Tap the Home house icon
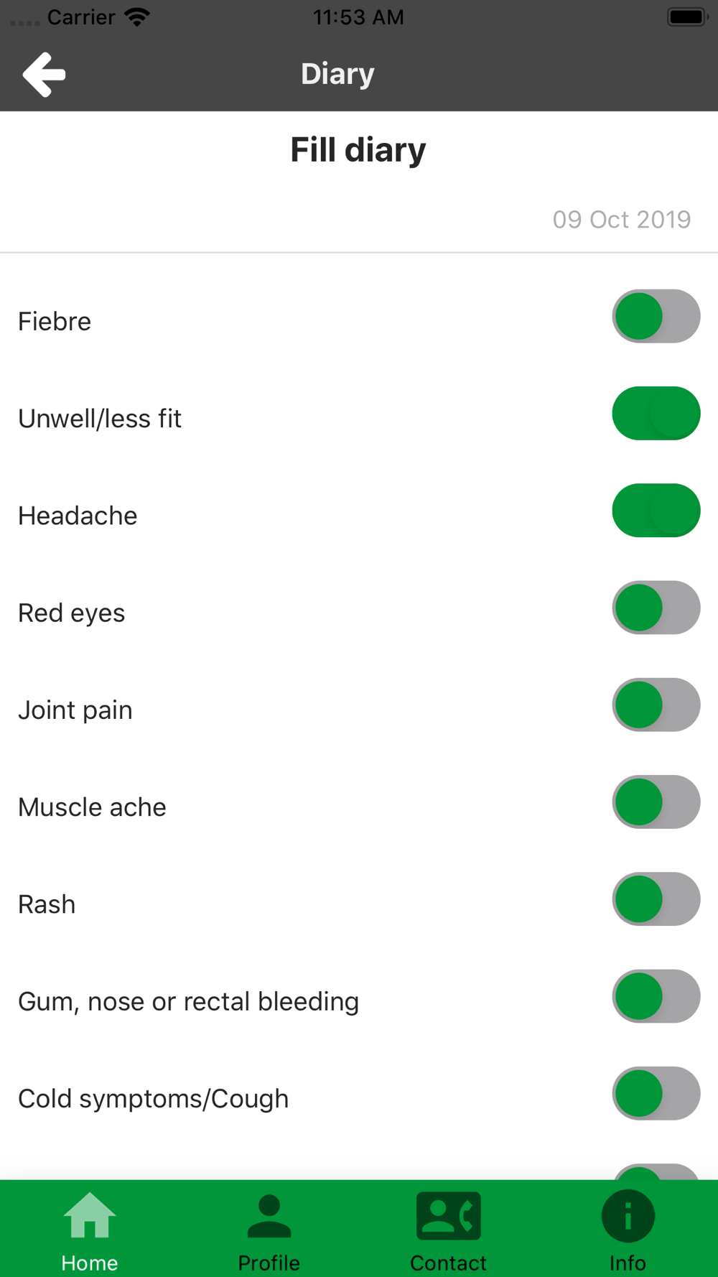The width and height of the screenshot is (718, 1277). pyautogui.click(x=90, y=1215)
